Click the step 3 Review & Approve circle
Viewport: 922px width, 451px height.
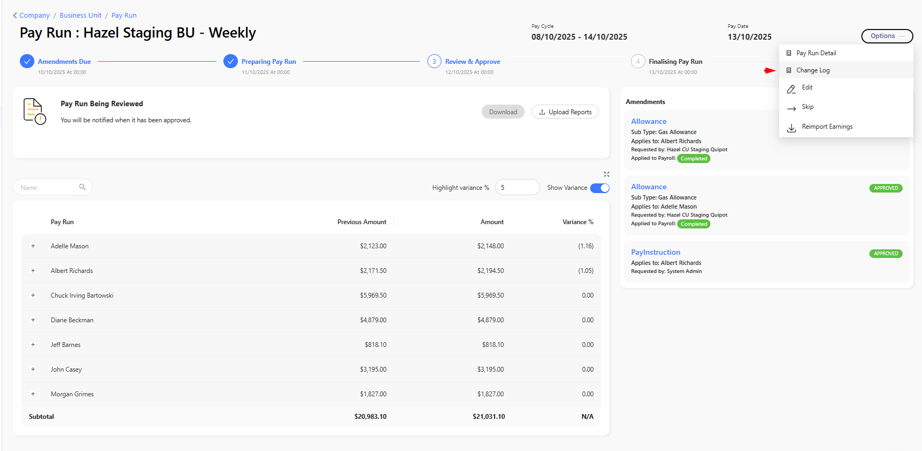point(434,61)
